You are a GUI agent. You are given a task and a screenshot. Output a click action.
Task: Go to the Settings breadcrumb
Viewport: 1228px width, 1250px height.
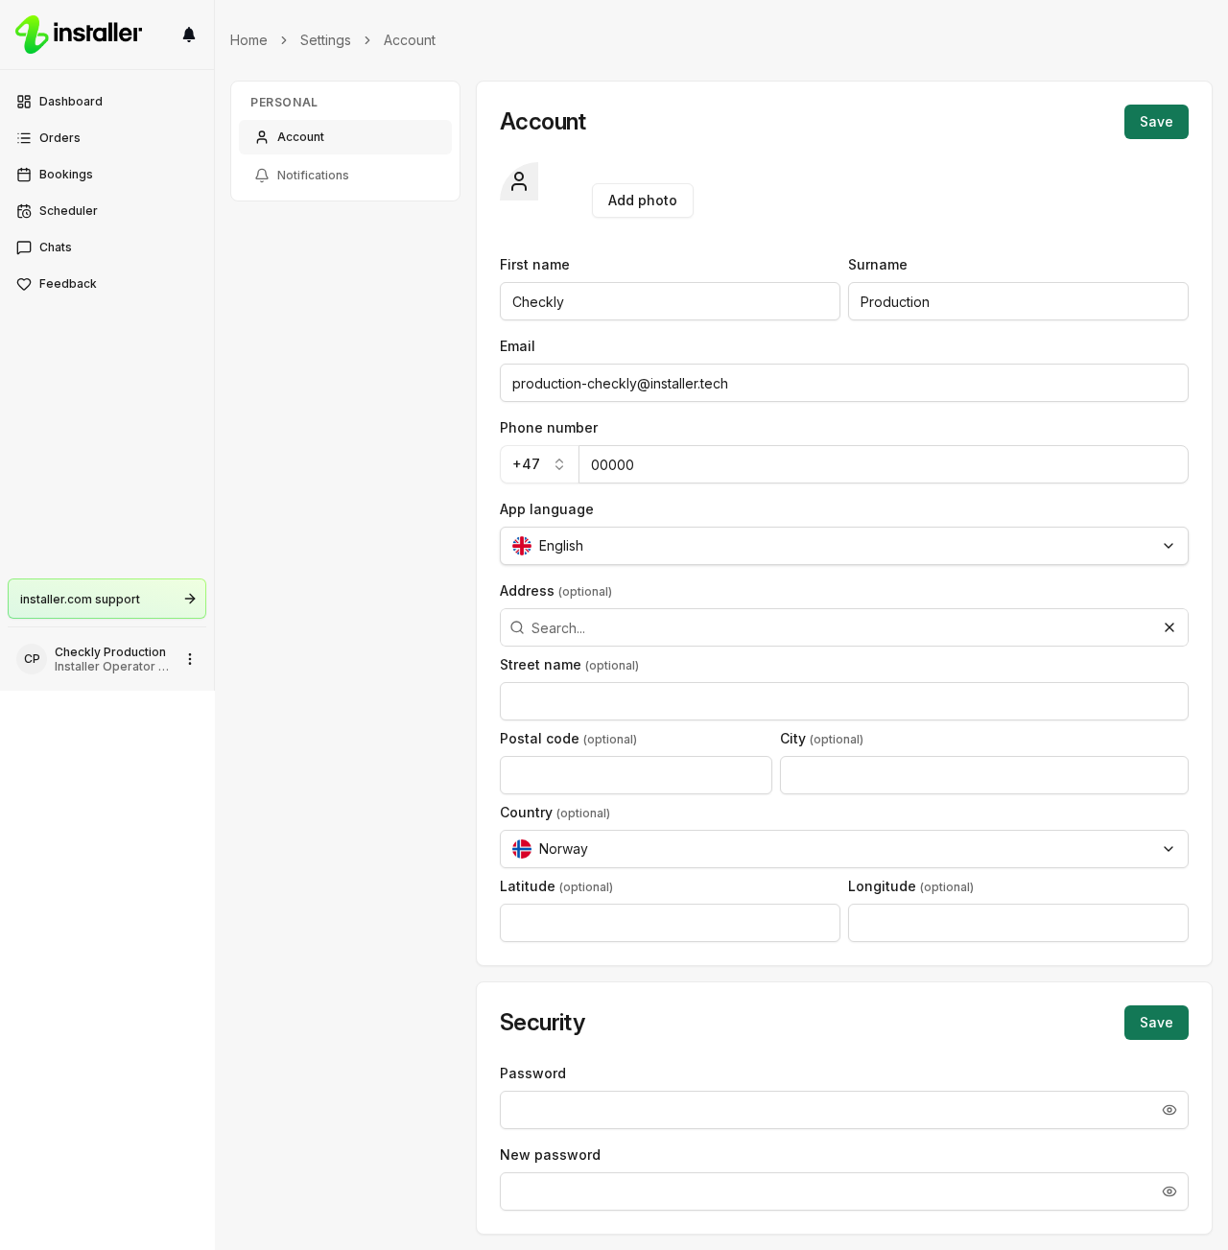[325, 40]
